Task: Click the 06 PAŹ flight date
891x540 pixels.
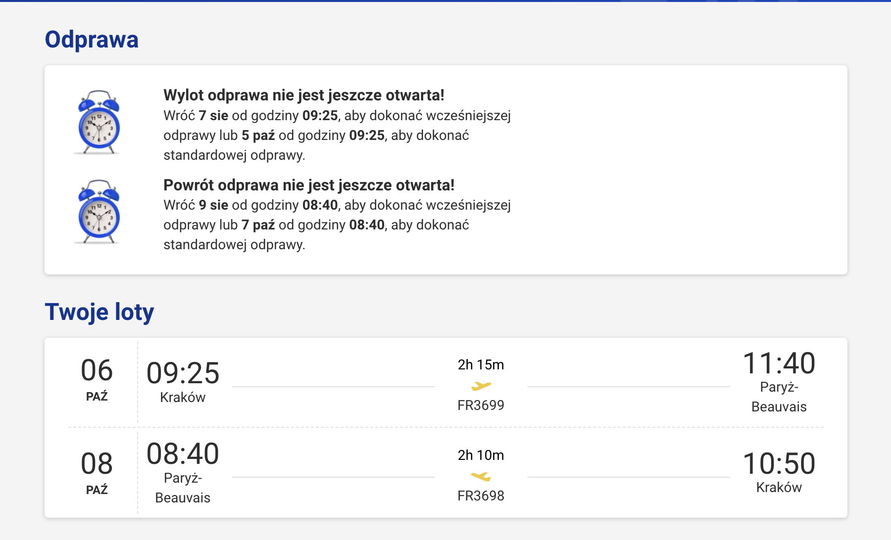Action: (97, 378)
